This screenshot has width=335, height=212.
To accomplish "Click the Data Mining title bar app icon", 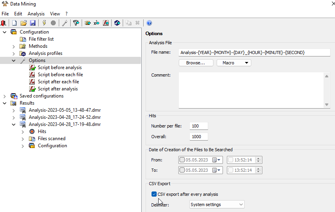I will [x=5, y=4].
